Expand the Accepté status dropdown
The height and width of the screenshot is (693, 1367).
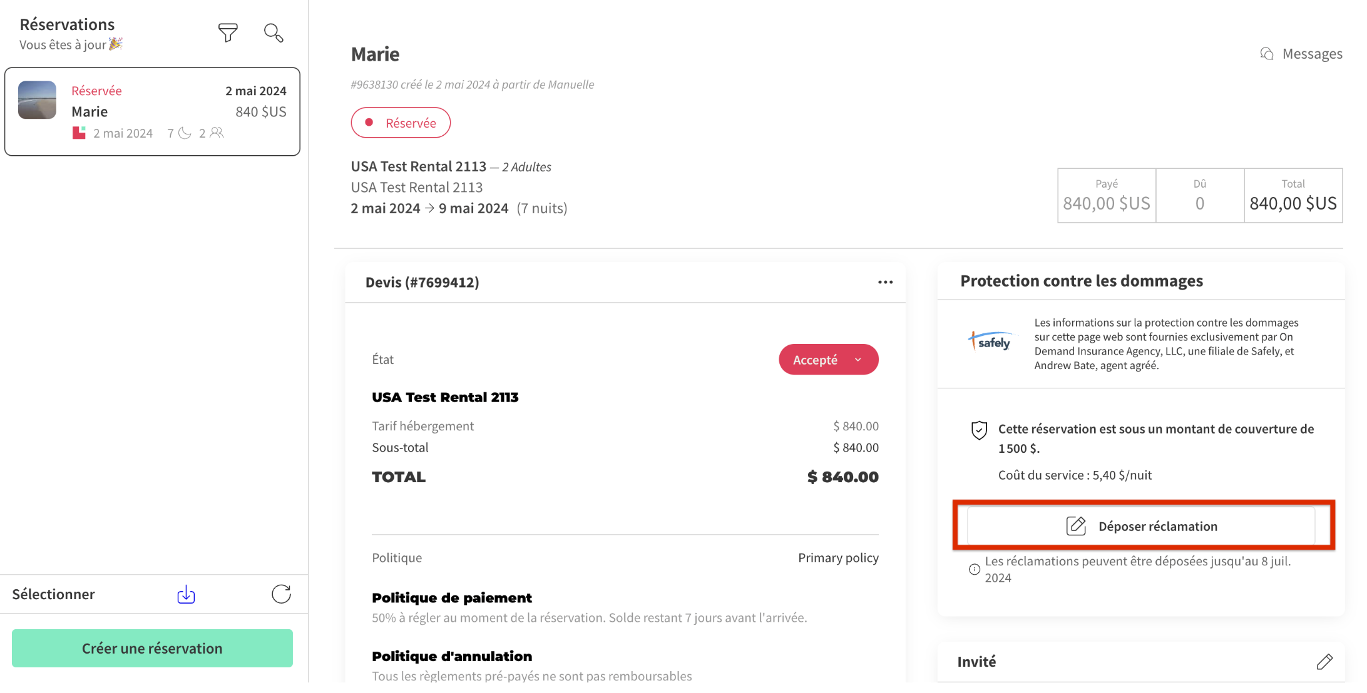click(828, 360)
